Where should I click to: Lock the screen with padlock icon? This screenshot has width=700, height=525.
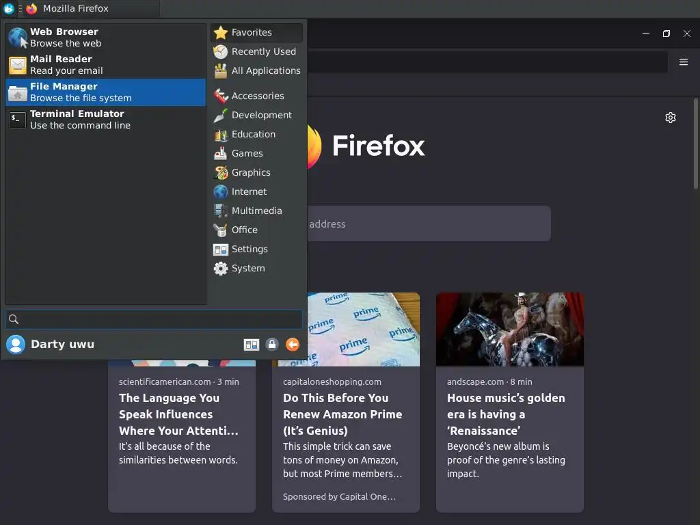click(x=272, y=345)
